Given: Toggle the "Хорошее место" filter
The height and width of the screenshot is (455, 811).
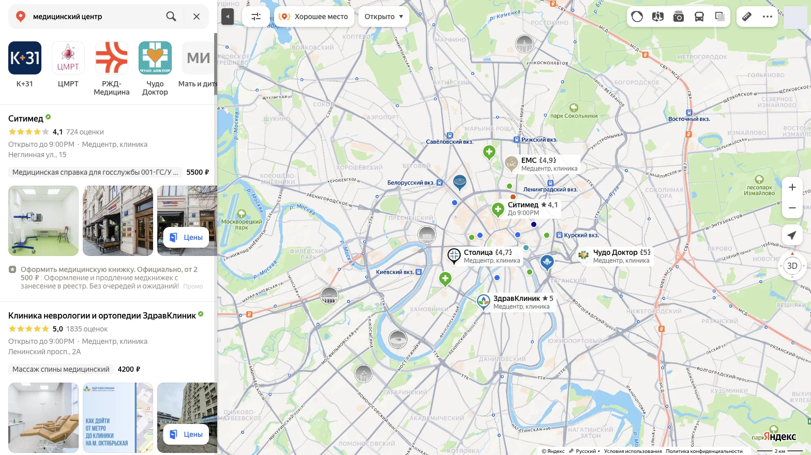Looking at the screenshot, I should coord(314,17).
